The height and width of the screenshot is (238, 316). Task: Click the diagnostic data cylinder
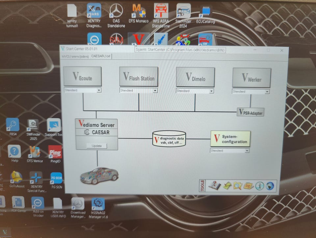point(169,139)
